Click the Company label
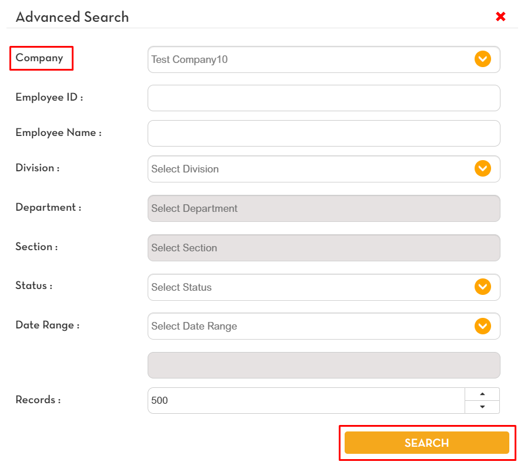This screenshot has width=524, height=465. (x=39, y=58)
